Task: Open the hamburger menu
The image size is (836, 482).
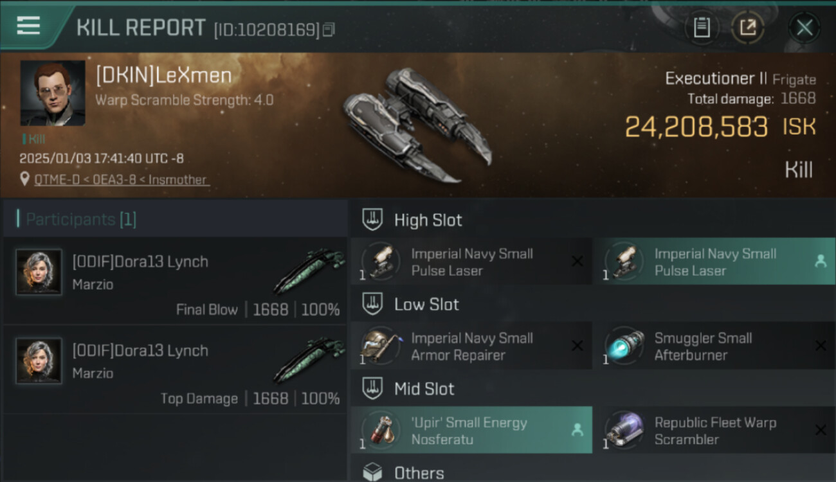Action: (x=28, y=26)
